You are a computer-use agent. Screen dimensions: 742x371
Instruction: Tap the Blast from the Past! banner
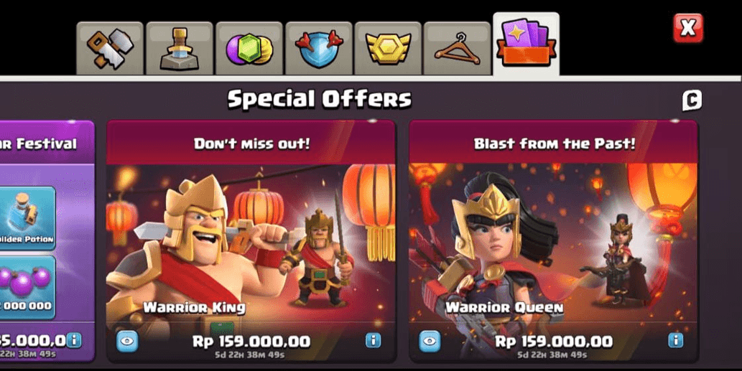pyautogui.click(x=554, y=144)
